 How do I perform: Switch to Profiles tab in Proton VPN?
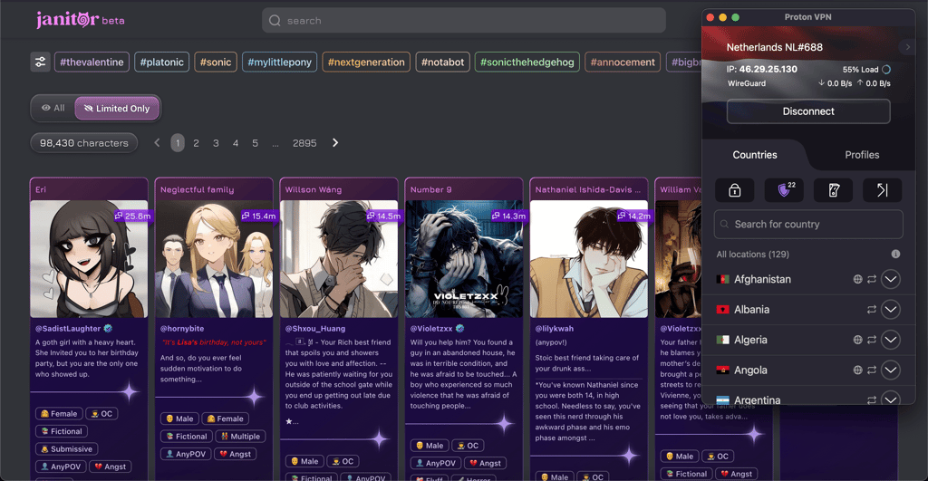pyautogui.click(x=862, y=155)
